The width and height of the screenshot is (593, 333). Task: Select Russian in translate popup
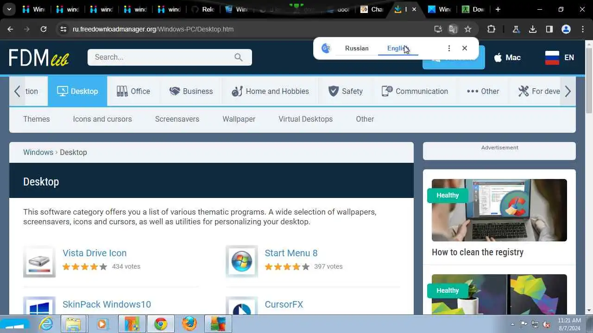(x=357, y=48)
